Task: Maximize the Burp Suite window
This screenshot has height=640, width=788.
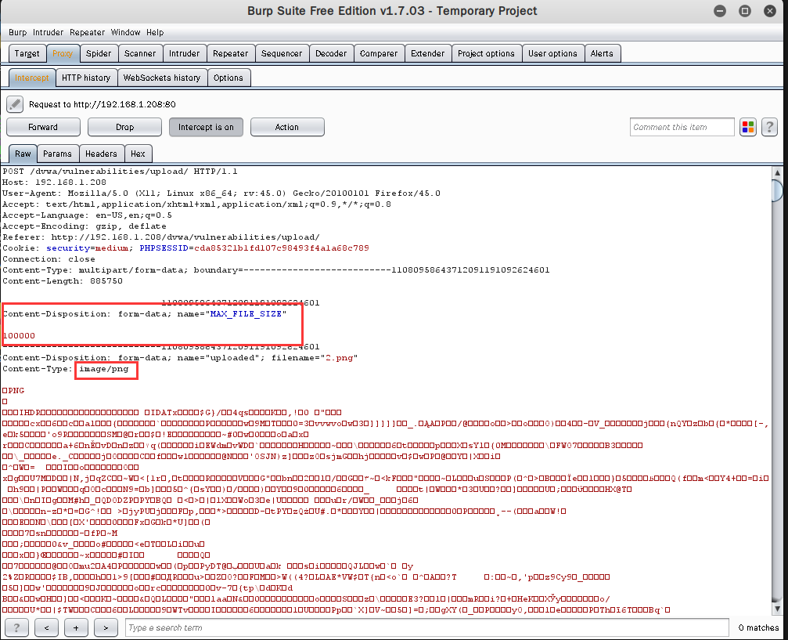Action: click(x=745, y=11)
